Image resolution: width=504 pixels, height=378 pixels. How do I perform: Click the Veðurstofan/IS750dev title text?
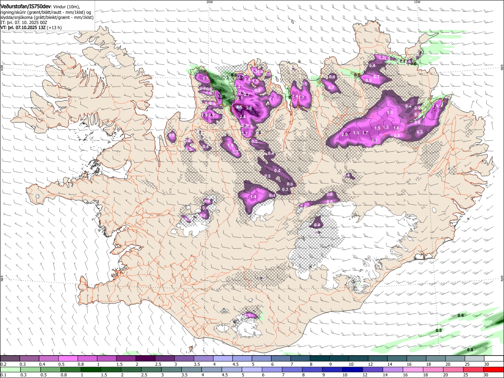coord(26,6)
